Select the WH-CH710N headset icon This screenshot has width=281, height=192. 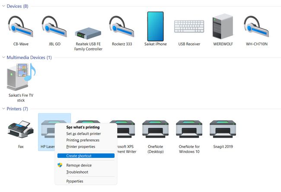tap(256, 26)
